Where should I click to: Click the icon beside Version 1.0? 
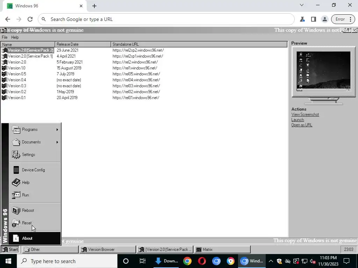tap(4, 68)
